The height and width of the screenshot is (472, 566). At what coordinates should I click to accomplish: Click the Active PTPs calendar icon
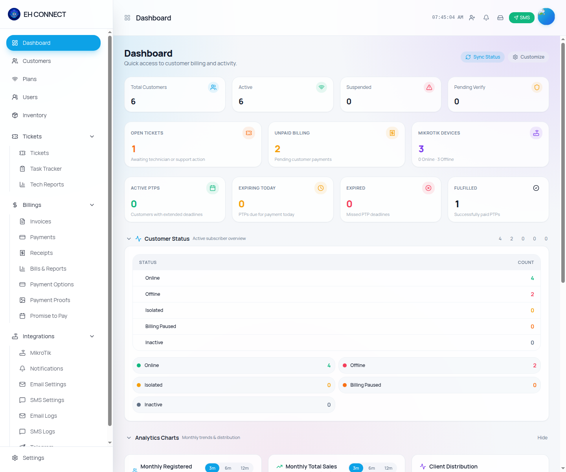tap(213, 188)
